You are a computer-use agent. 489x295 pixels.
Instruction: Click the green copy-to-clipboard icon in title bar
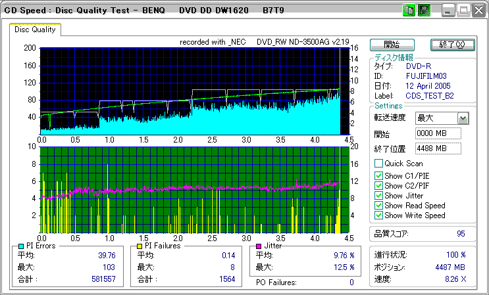pyautogui.click(x=409, y=11)
